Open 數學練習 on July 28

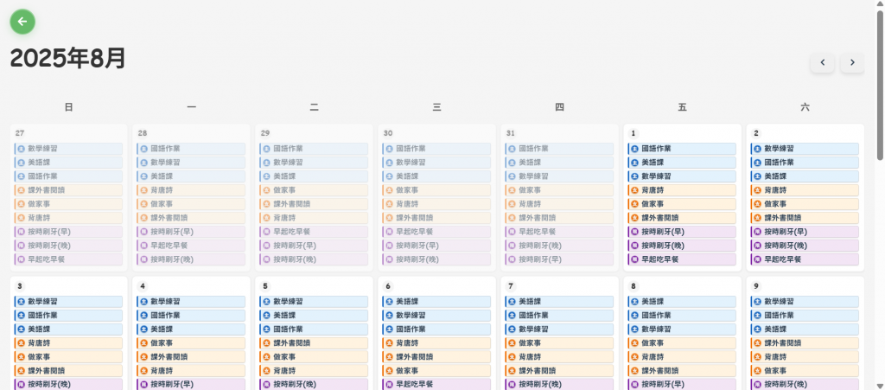tap(191, 163)
